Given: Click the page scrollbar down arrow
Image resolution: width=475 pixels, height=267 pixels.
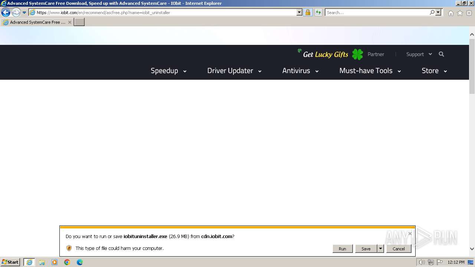Looking at the screenshot, I should [x=472, y=249].
